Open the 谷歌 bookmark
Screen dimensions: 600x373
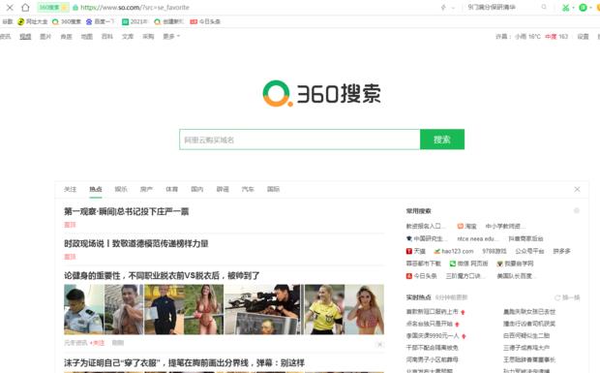(x=8, y=21)
